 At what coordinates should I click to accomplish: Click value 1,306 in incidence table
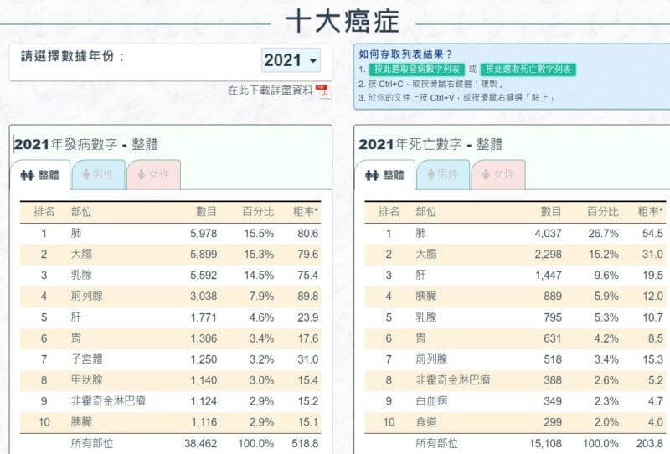tap(204, 338)
